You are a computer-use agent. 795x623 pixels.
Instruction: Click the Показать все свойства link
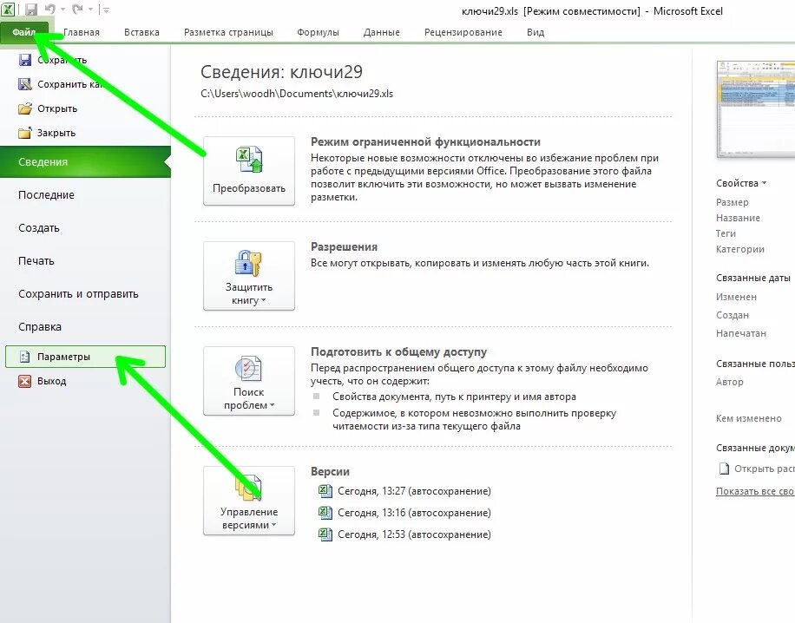point(755,491)
